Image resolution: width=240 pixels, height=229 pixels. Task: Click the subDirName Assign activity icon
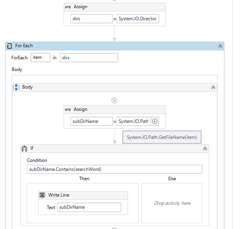(x=68, y=110)
